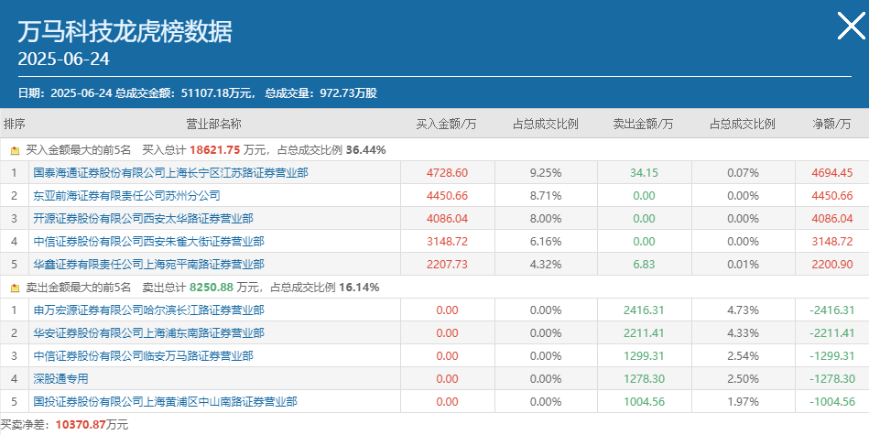Select sell amount 2211.41

pyautogui.click(x=644, y=333)
